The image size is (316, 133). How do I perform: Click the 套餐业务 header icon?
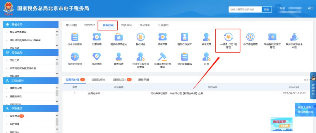point(7,24)
